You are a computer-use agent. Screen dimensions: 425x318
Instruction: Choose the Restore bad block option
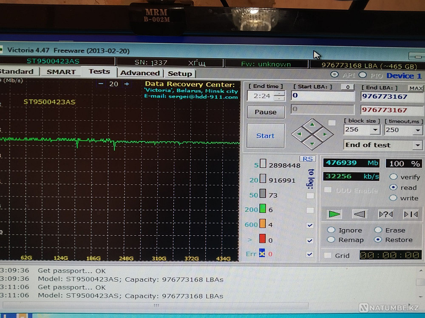(x=378, y=240)
